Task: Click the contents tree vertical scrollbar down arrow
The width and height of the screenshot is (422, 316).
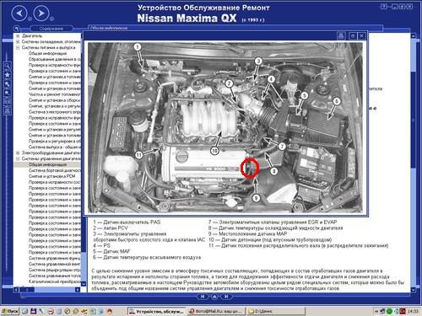Action: point(84,284)
